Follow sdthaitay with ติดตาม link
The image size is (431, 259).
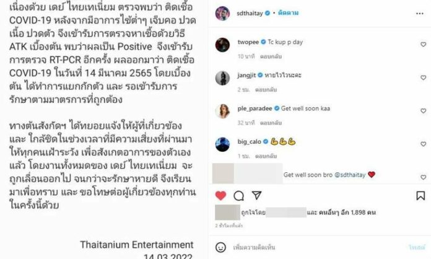click(x=289, y=13)
